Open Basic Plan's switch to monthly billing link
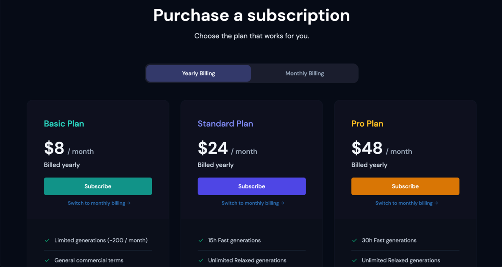Viewport: 502px width, 267px height. pyautogui.click(x=100, y=203)
